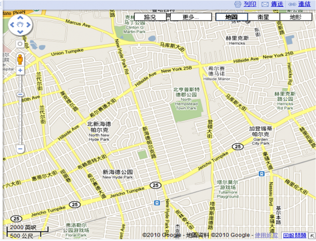
Task: Click the map scale bar
Action: (x=28, y=232)
